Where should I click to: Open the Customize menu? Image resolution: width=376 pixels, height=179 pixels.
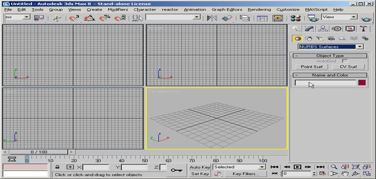(x=288, y=9)
